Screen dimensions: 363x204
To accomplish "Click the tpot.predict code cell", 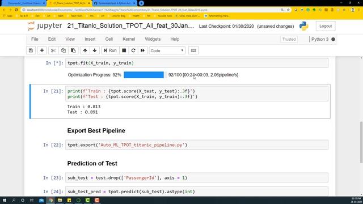I will [197, 192].
